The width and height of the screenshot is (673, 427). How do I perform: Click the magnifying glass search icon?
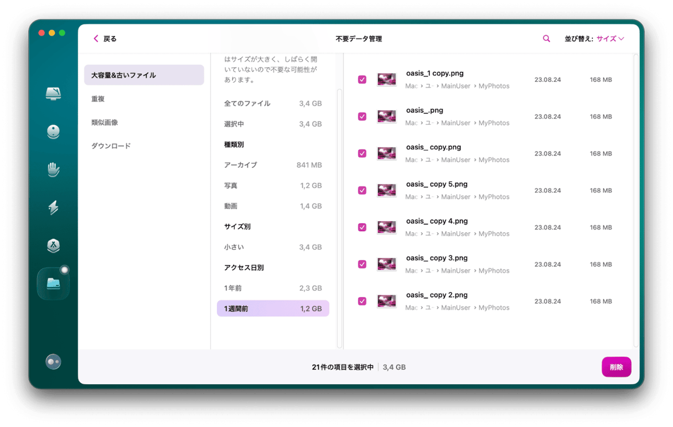click(x=546, y=39)
